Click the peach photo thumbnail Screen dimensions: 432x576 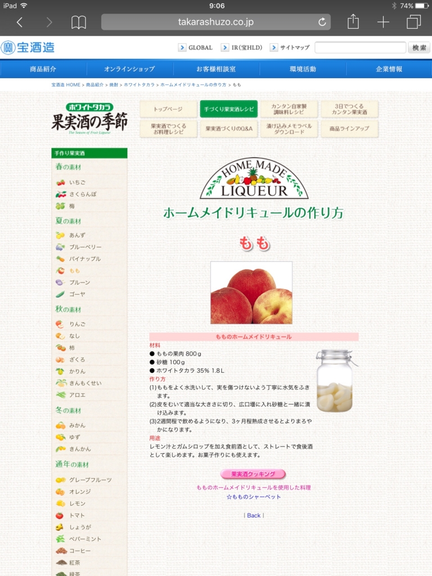pyautogui.click(x=251, y=292)
